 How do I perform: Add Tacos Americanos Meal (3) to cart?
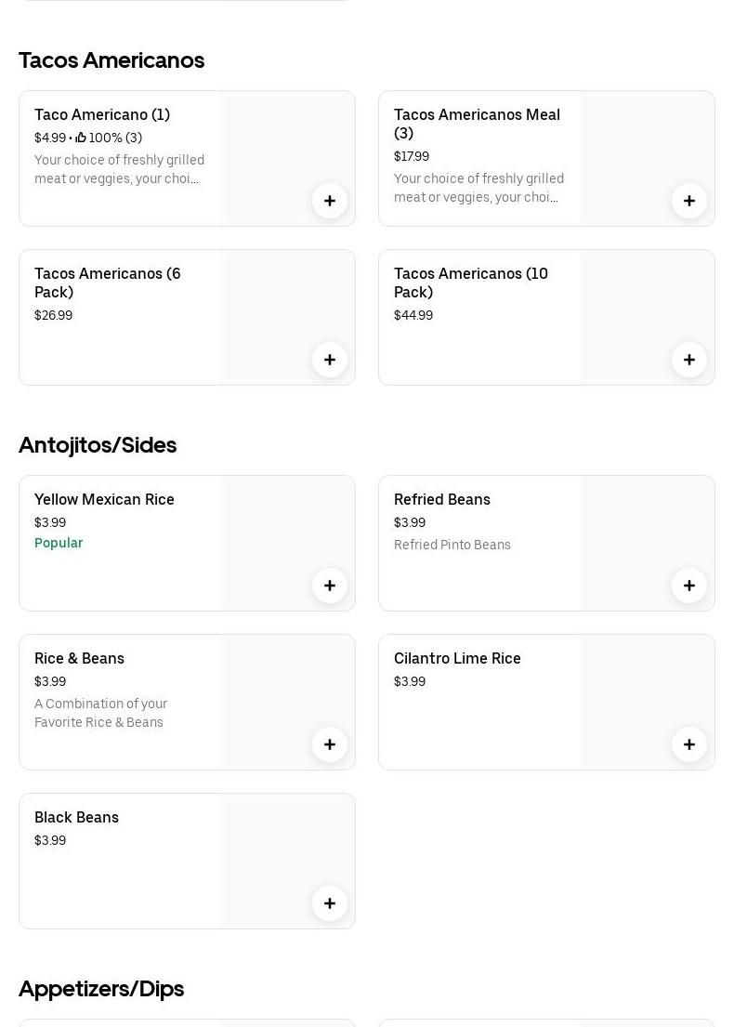tap(689, 201)
